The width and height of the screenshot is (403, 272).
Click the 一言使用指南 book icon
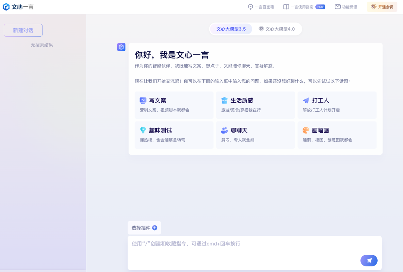(x=286, y=7)
